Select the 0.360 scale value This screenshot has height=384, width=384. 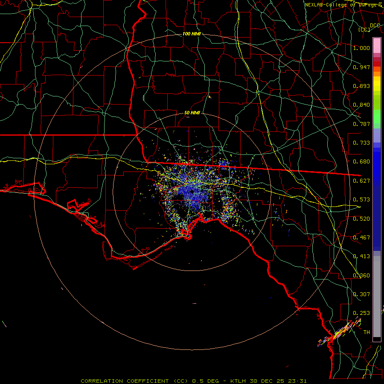(361, 275)
